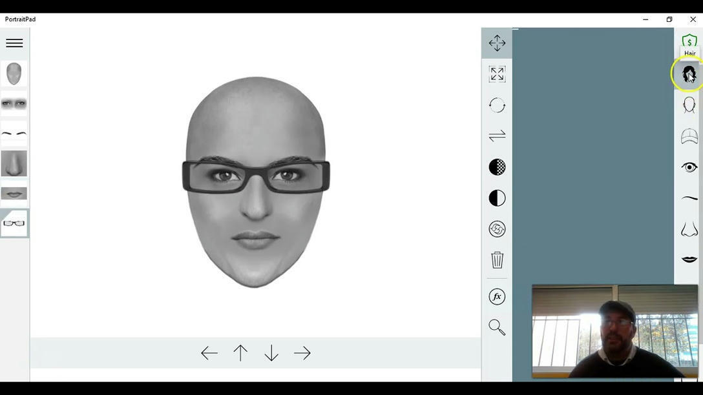Open the hamburger menu

tap(14, 43)
